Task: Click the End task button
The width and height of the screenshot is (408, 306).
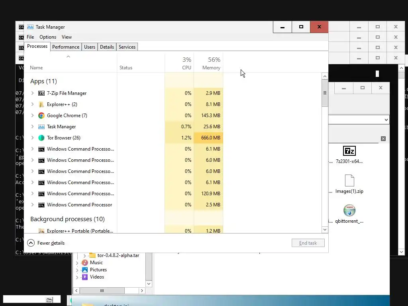Action: pos(308,243)
